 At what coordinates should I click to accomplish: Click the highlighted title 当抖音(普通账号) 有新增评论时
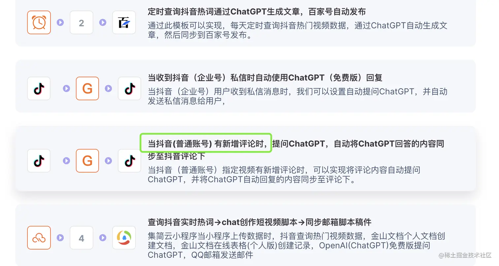[x=206, y=144]
